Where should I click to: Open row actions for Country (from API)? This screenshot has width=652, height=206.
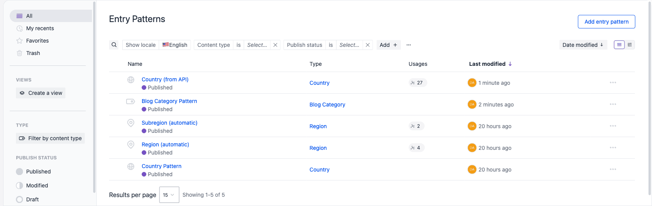[x=613, y=82]
